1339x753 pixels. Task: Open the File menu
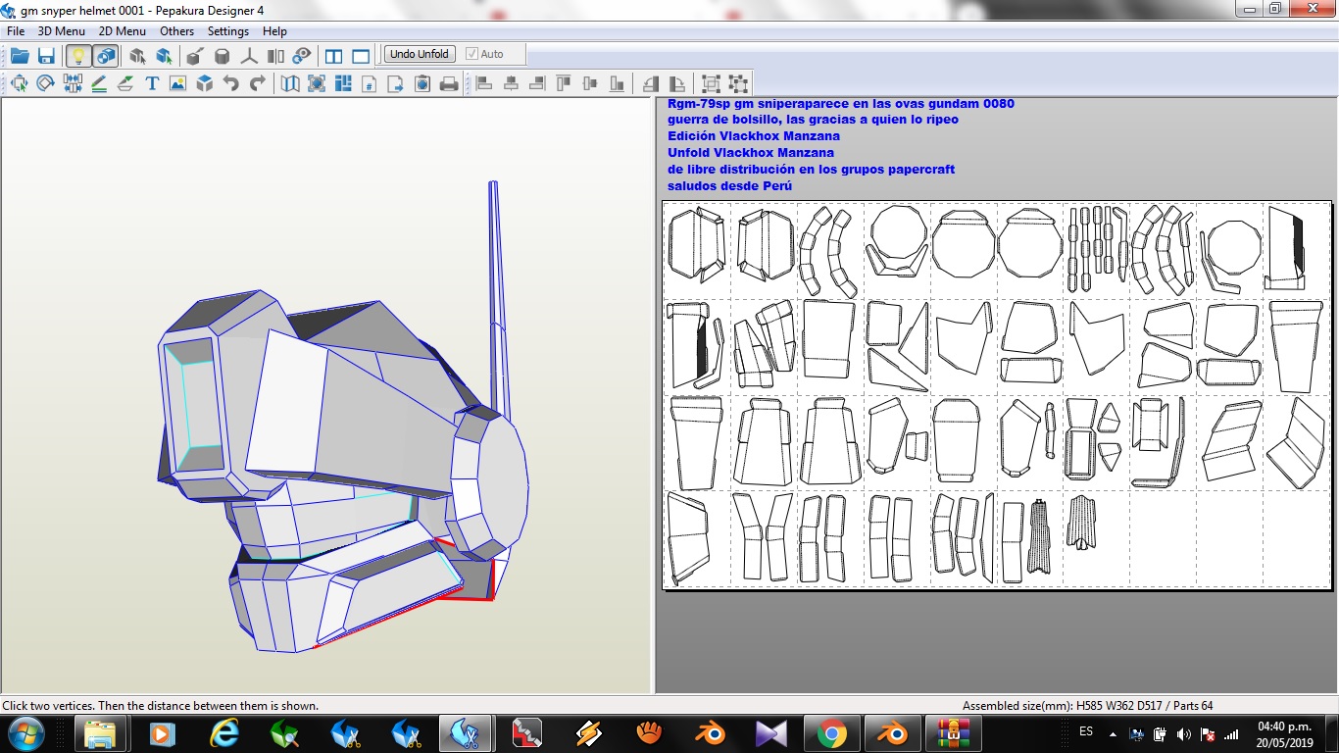16,31
